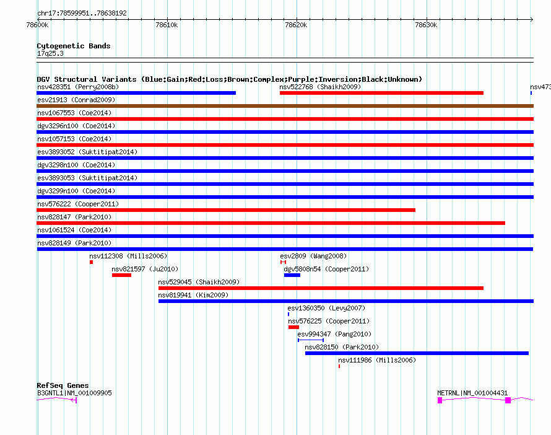Screen dimensions: 551x435
Task: Open nsv576222 (Cooper2011) variant label
Action: 78,204
